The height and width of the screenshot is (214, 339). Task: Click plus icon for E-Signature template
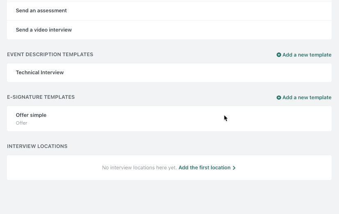point(279,98)
